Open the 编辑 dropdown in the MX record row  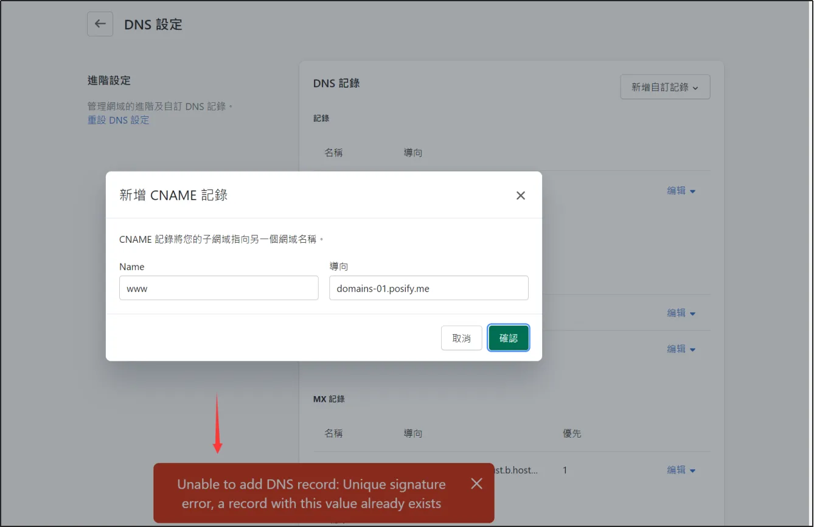click(x=681, y=470)
